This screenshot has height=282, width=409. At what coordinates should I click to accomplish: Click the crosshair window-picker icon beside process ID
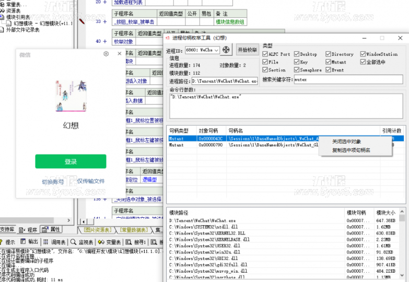pyautogui.click(x=226, y=50)
